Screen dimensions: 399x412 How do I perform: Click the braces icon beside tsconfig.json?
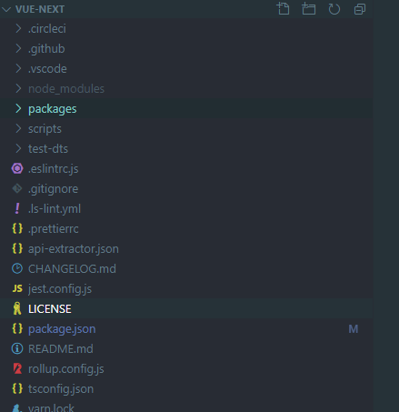17,388
